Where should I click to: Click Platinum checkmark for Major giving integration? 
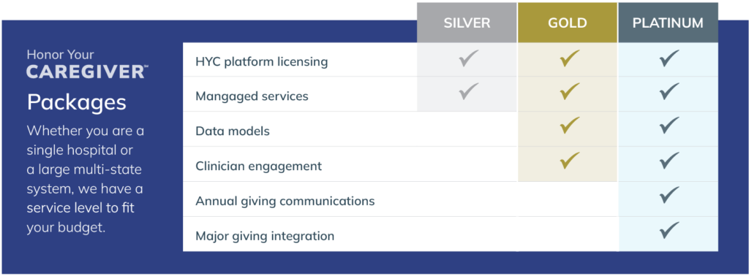(669, 230)
